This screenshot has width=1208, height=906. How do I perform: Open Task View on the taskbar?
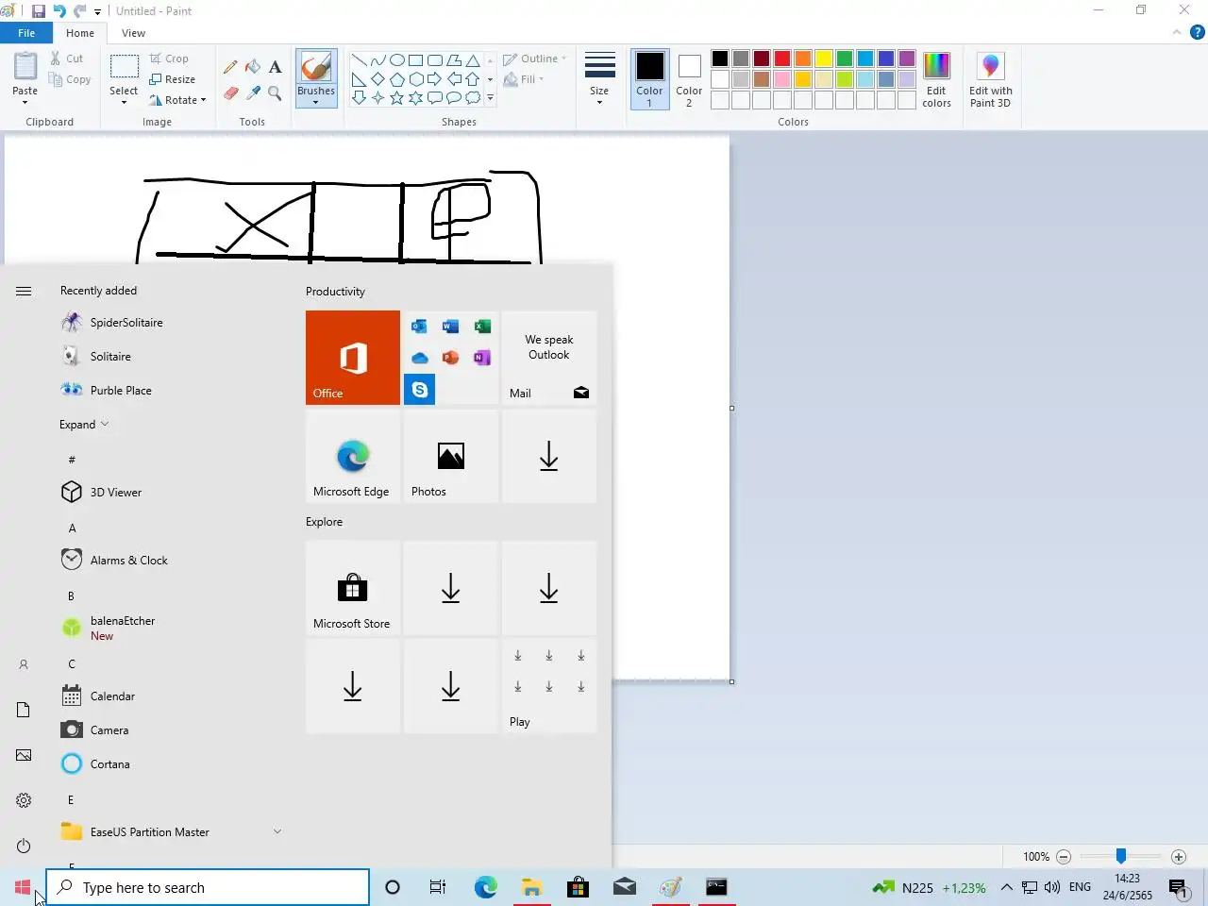coord(438,887)
